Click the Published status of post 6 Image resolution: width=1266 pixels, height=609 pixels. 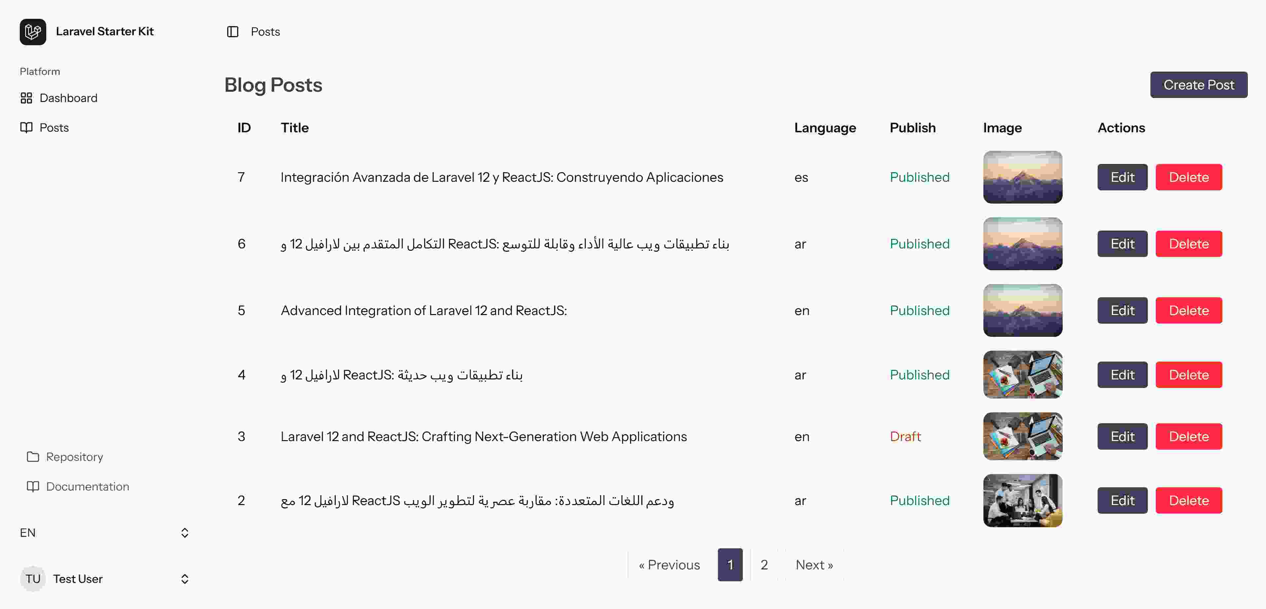[x=919, y=243]
